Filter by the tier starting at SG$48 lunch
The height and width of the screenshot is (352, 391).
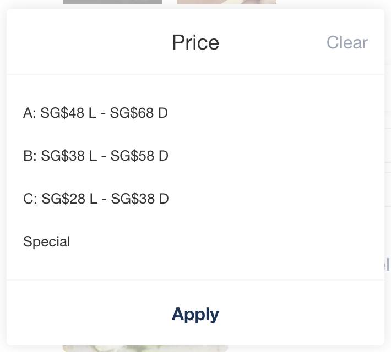pos(95,113)
